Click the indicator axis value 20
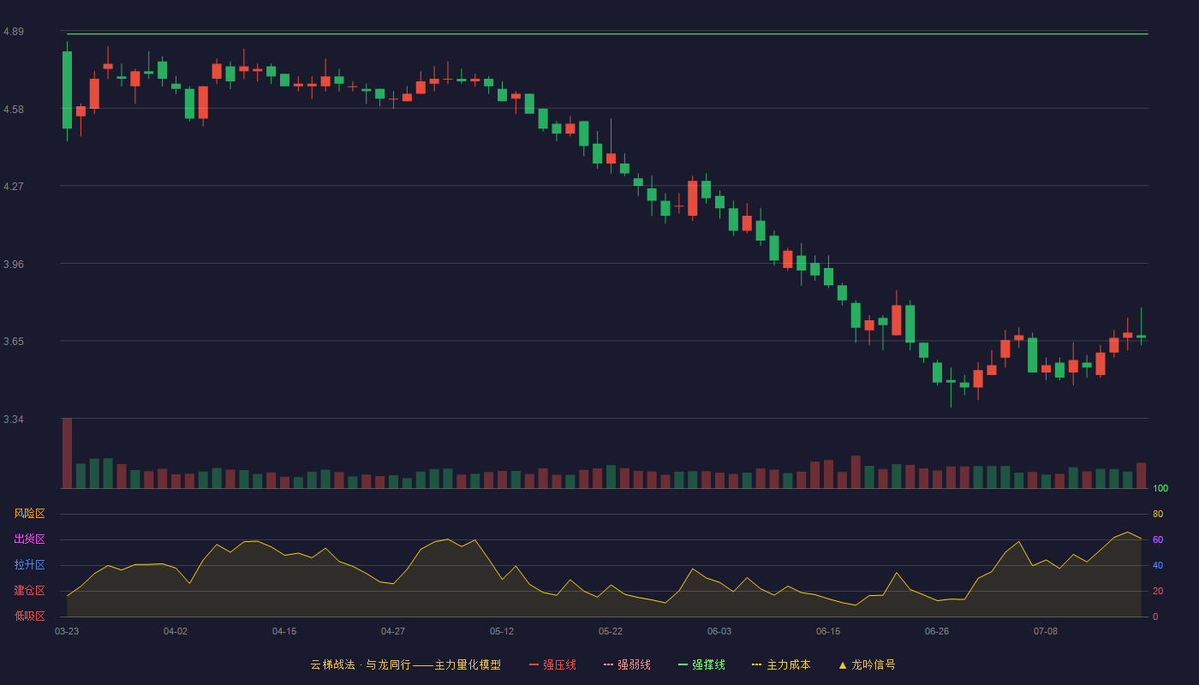Image resolution: width=1199 pixels, height=685 pixels. click(1158, 591)
